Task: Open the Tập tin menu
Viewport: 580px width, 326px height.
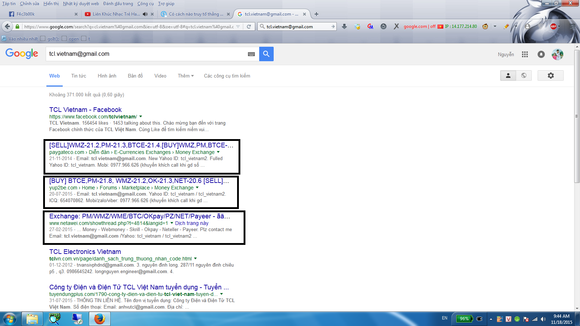Action: 9,4
